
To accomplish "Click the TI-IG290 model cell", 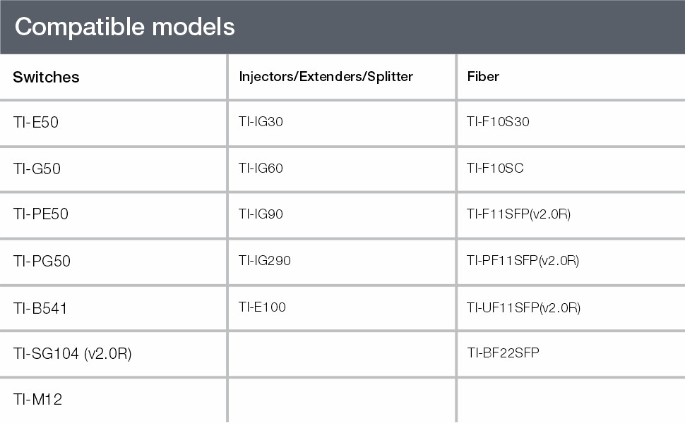I will 264,260.
